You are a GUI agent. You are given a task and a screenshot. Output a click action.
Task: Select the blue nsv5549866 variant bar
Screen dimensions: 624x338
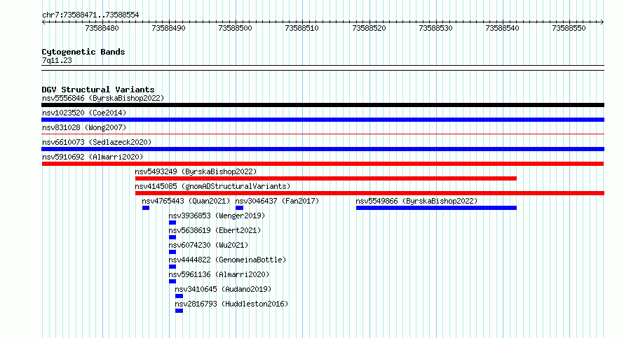pyautogui.click(x=436, y=208)
